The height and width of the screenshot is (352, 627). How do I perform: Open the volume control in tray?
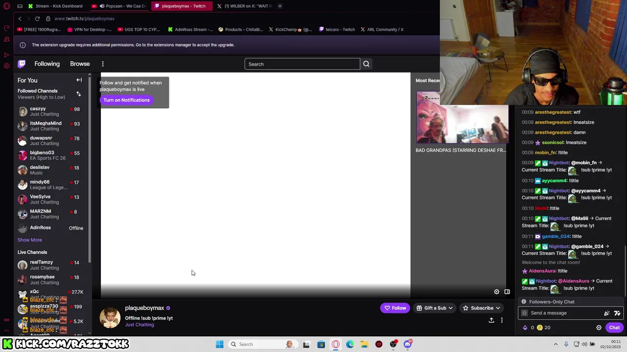[x=584, y=344]
